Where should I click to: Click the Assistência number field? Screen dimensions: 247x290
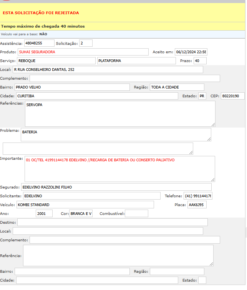39,43
